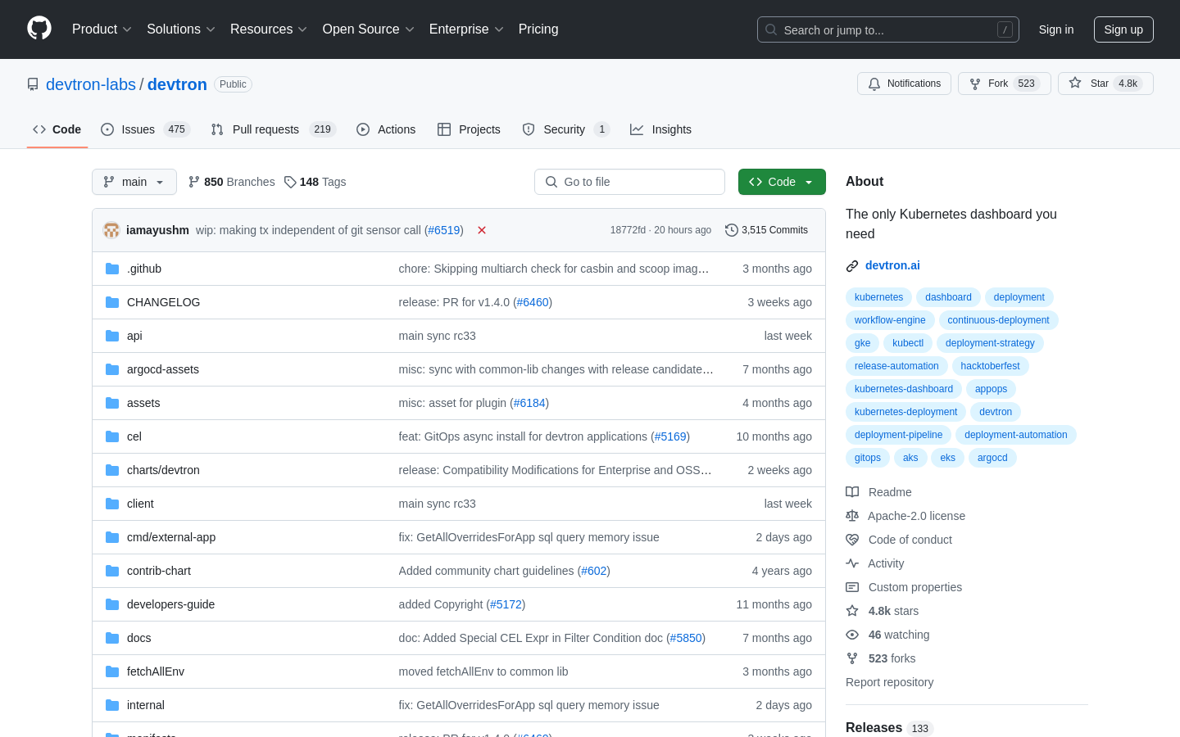The image size is (1180, 737).
Task: Open pull request #6519 link
Action: tap(444, 230)
